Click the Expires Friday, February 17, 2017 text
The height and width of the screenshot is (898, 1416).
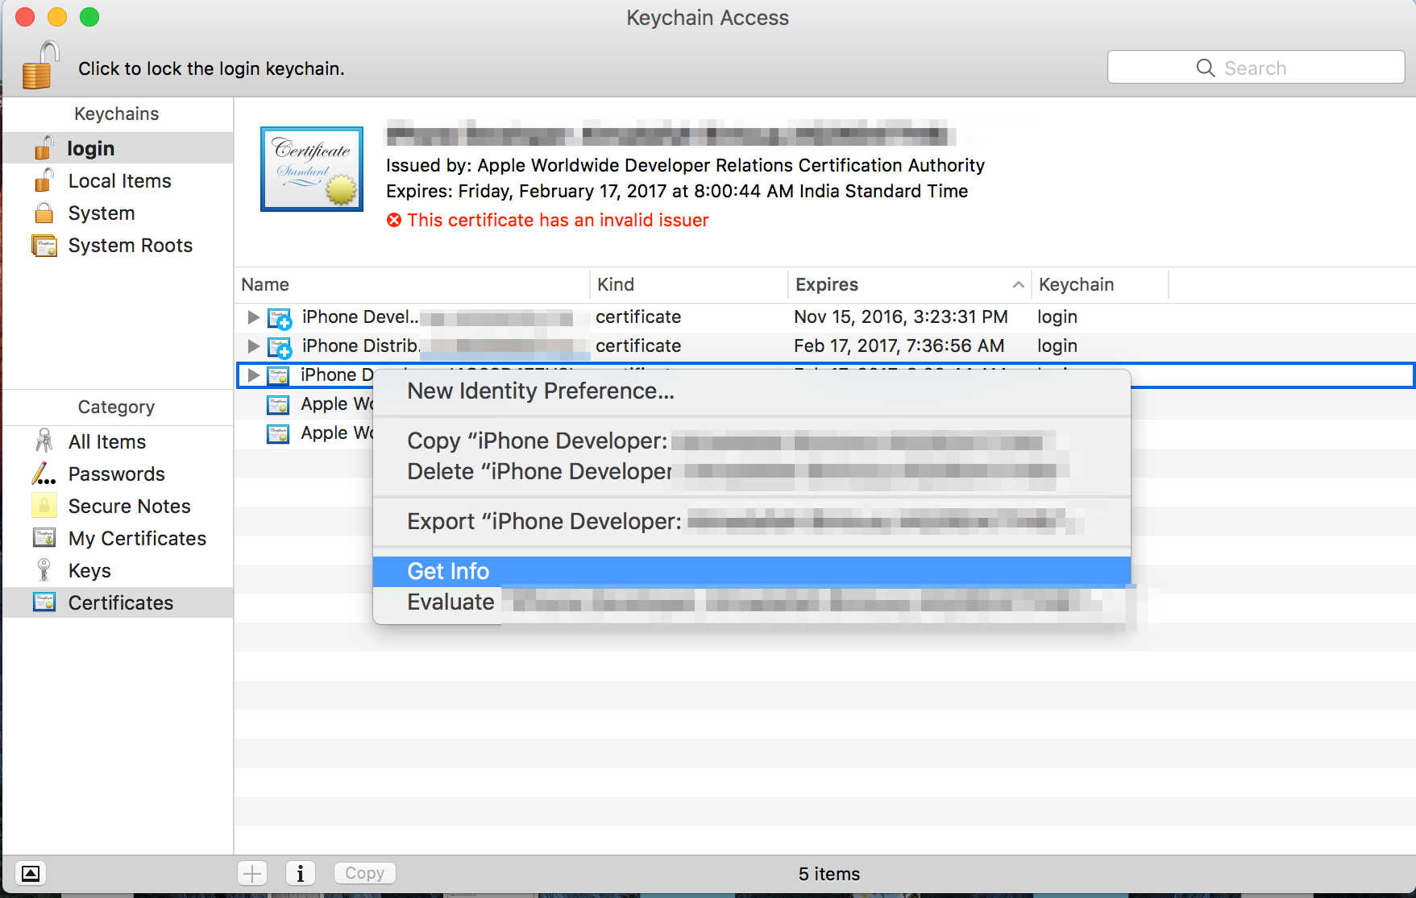pos(677,191)
